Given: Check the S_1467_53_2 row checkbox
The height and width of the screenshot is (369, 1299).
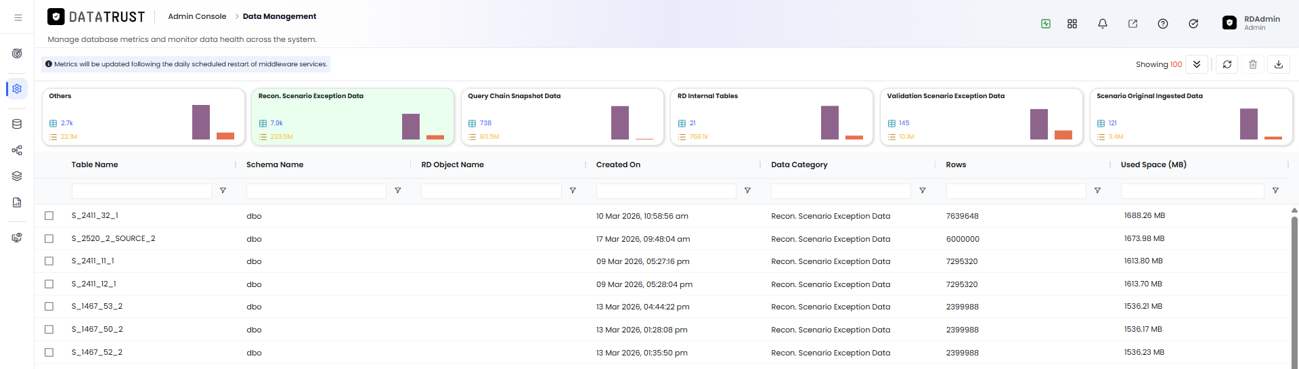Looking at the screenshot, I should point(49,306).
